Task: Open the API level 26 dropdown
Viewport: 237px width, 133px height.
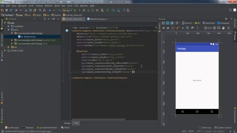Action: 197,23
